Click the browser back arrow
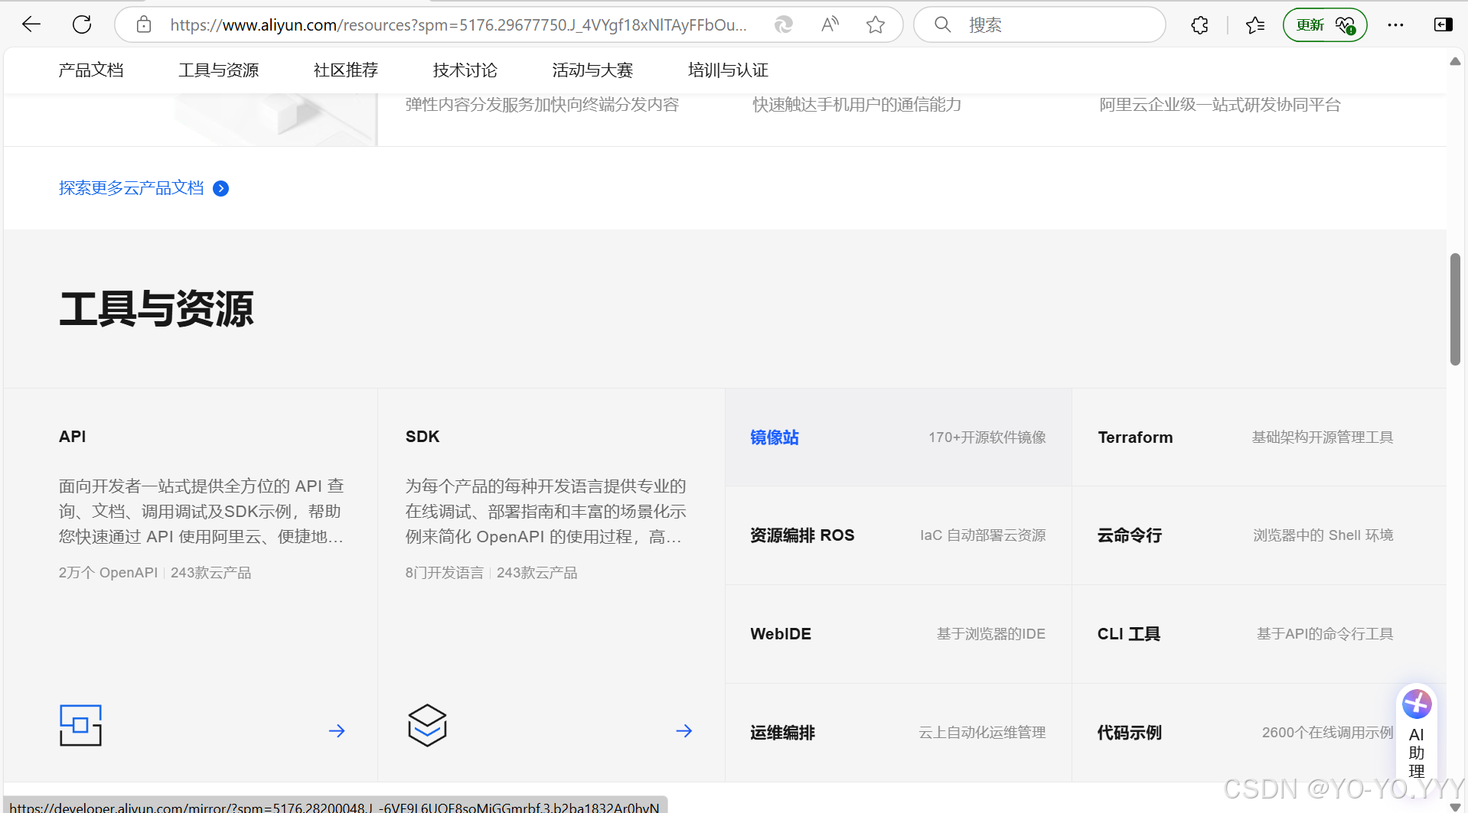The width and height of the screenshot is (1468, 813). pyautogui.click(x=31, y=24)
